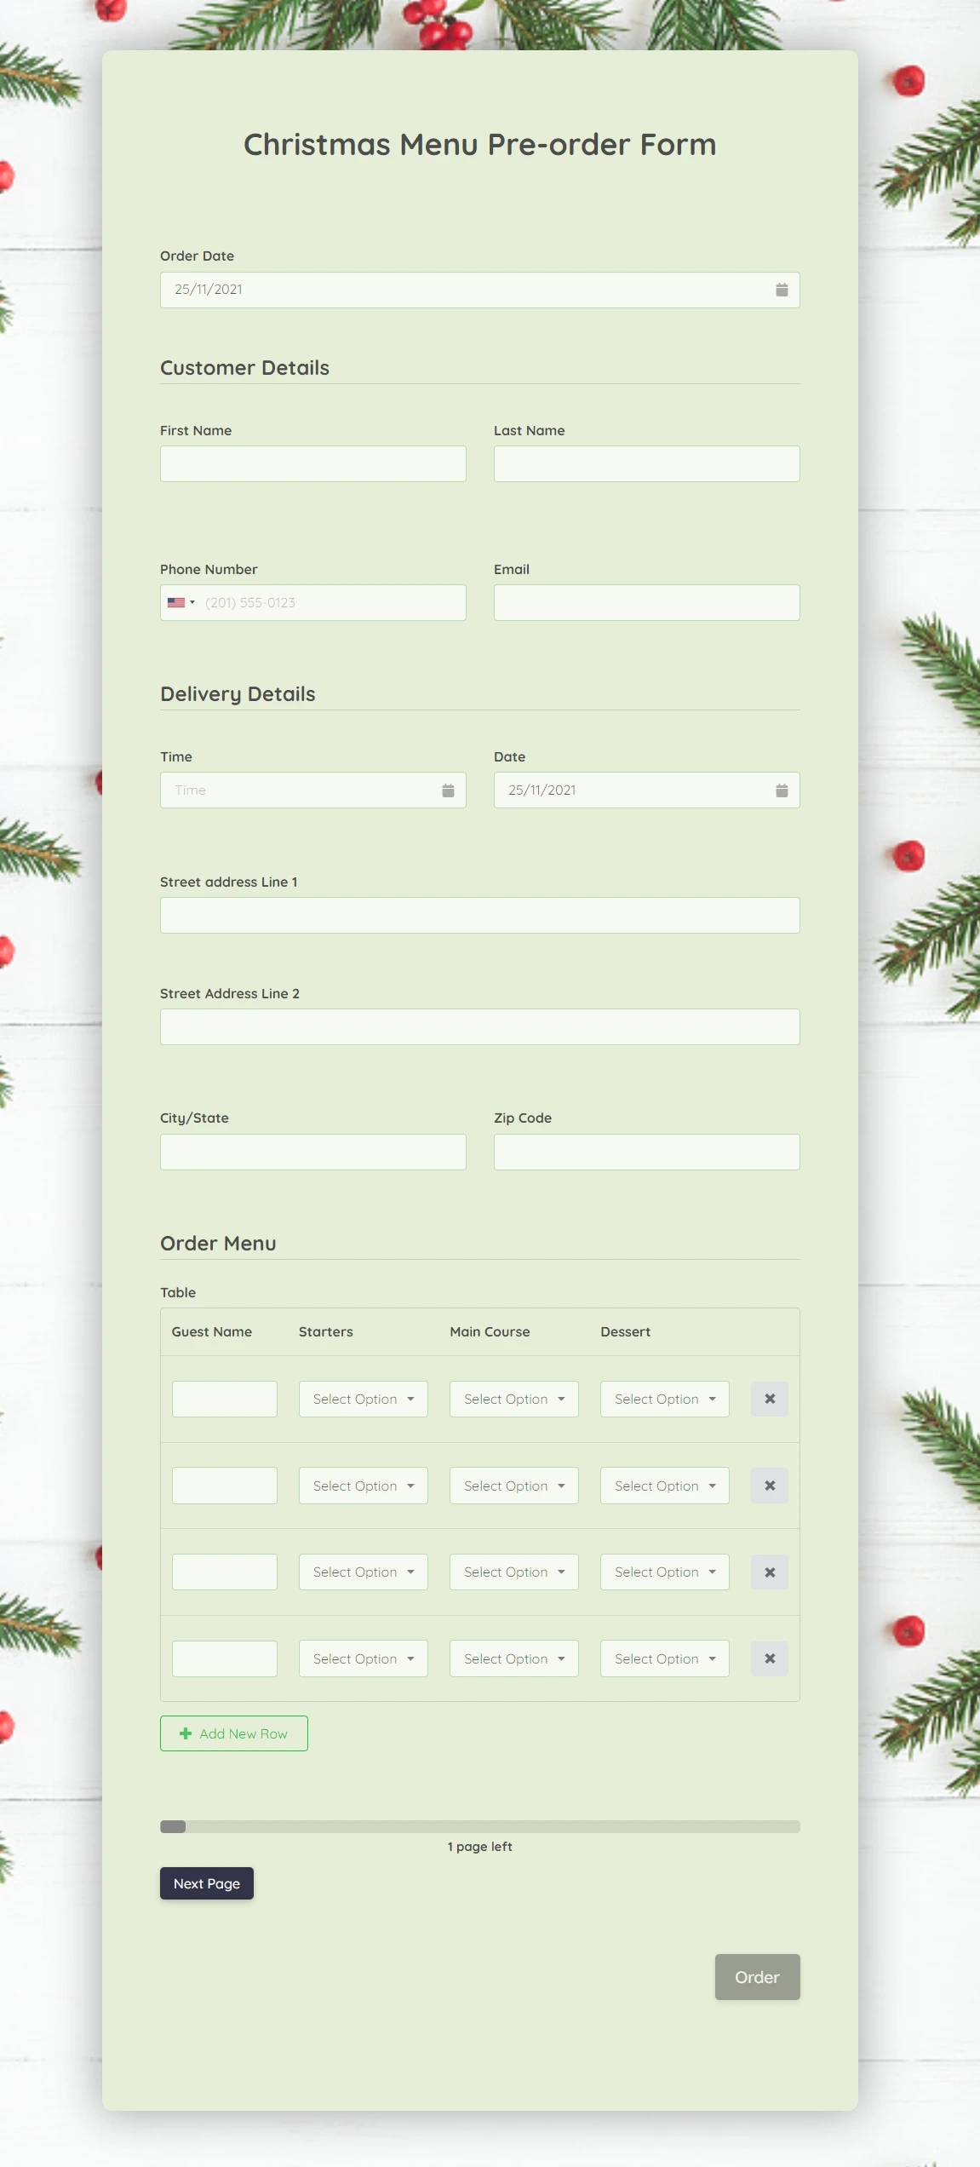Submit with the Order button

click(758, 1977)
